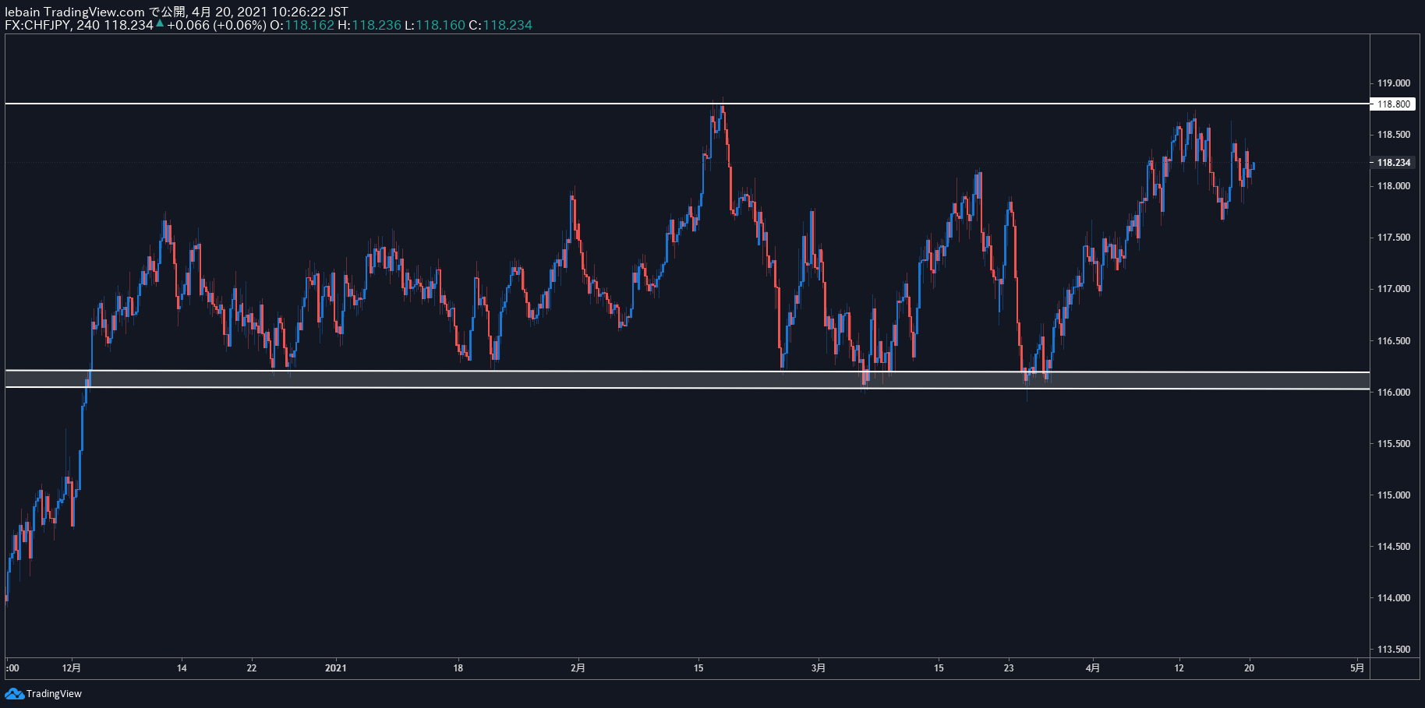Click the 115.000 price axis label
Viewport: 1425px width, 708px height.
pos(1393,495)
